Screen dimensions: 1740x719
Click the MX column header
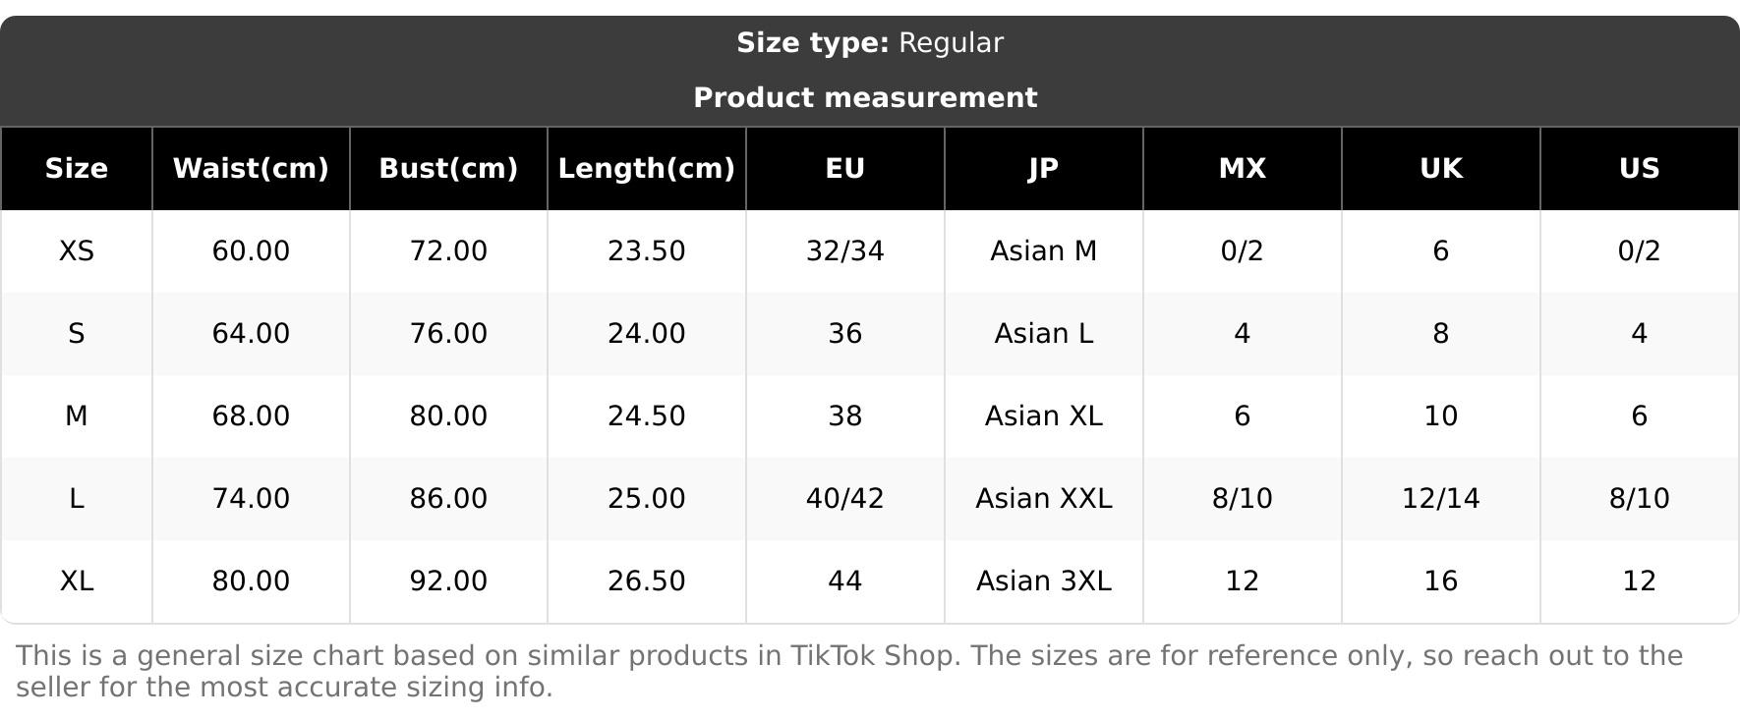point(1242,169)
